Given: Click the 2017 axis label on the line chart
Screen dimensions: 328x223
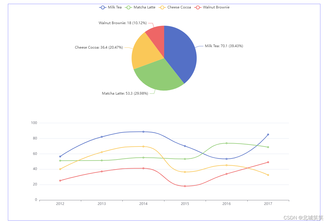Looking at the screenshot, I should pos(268,204).
